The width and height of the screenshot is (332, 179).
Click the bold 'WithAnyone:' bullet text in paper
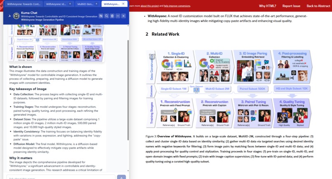click(157, 16)
